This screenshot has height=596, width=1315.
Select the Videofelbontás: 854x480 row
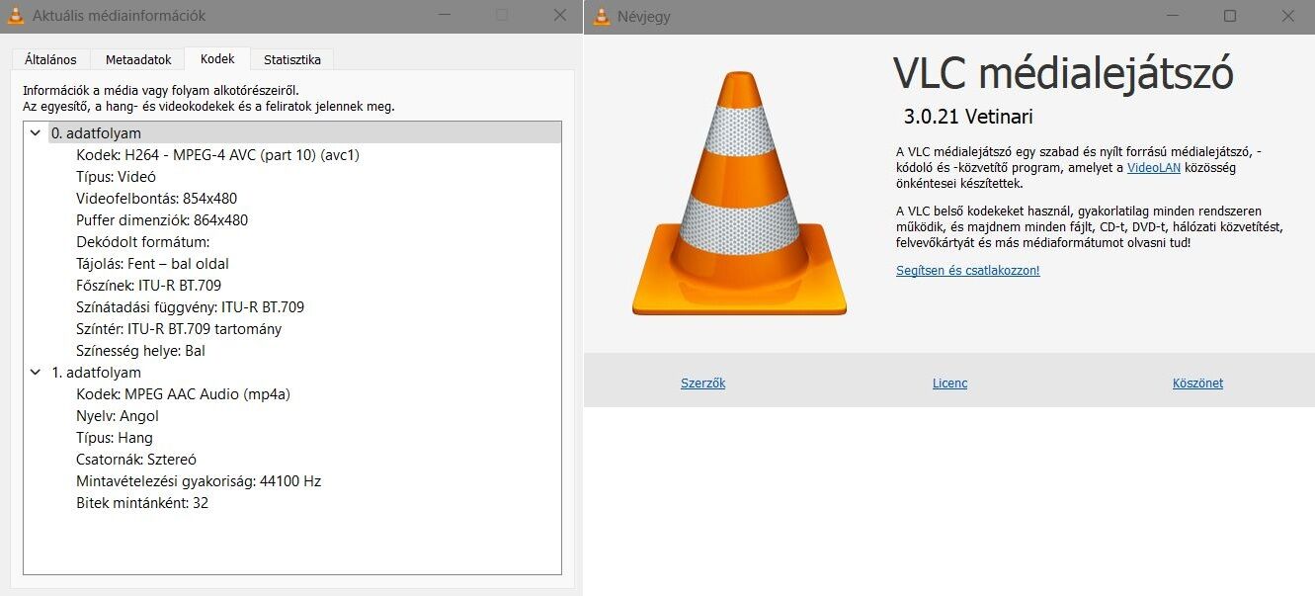(x=292, y=198)
